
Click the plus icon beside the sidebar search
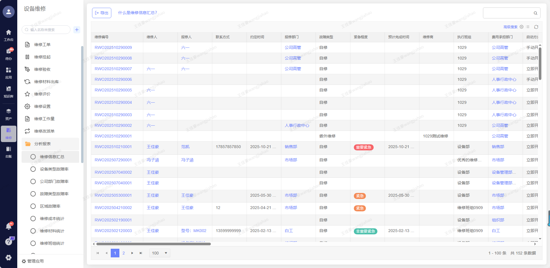pos(77,30)
